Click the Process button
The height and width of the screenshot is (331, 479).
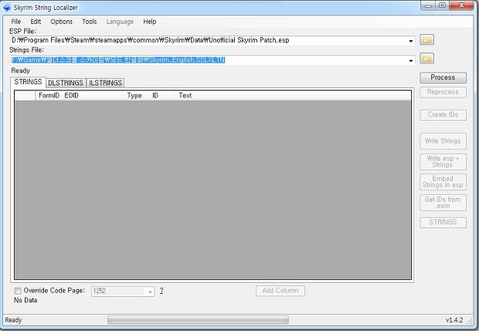point(443,77)
